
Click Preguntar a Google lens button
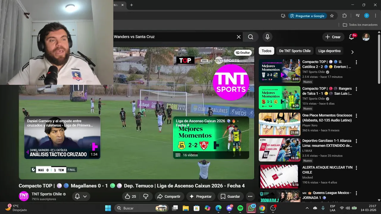click(307, 16)
